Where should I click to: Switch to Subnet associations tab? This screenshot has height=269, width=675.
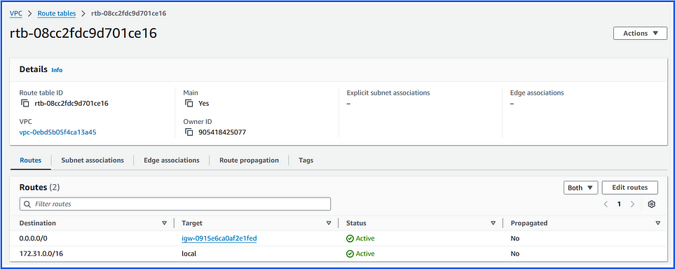point(93,160)
